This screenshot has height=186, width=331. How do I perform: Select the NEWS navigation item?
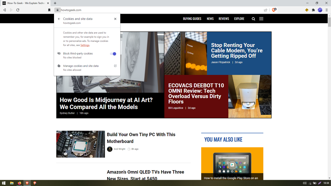(210, 19)
